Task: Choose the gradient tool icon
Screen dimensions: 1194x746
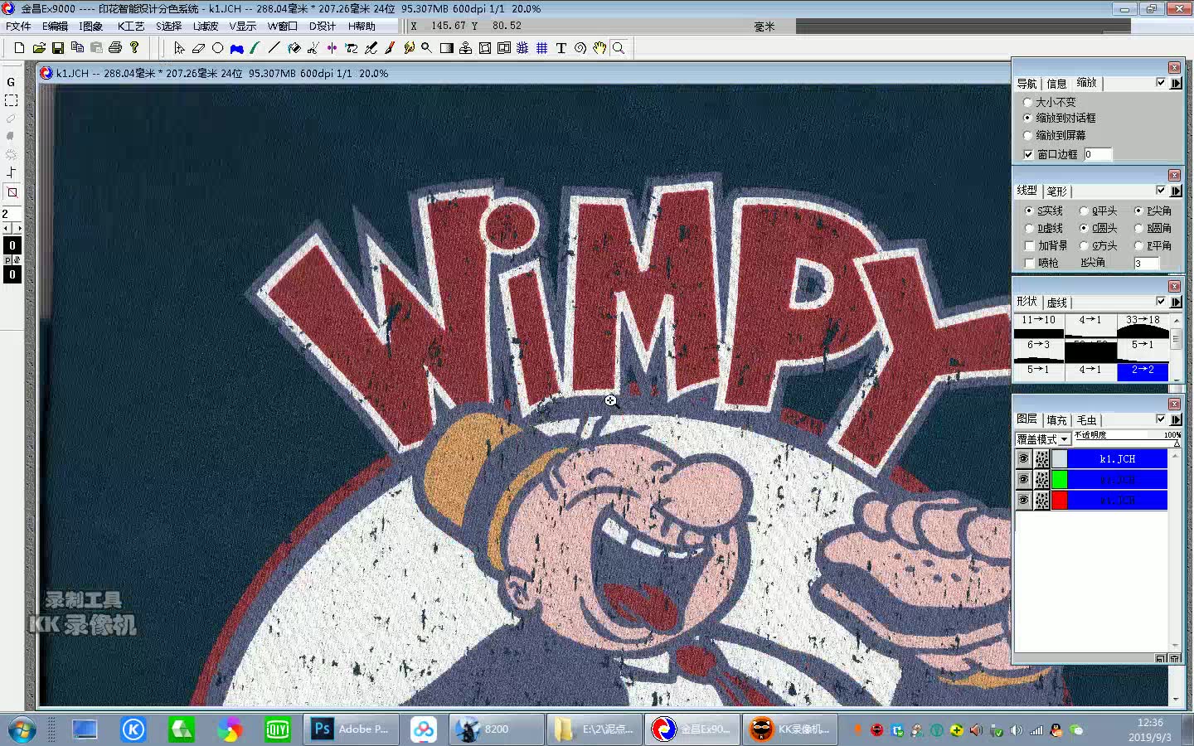Action: [x=447, y=48]
